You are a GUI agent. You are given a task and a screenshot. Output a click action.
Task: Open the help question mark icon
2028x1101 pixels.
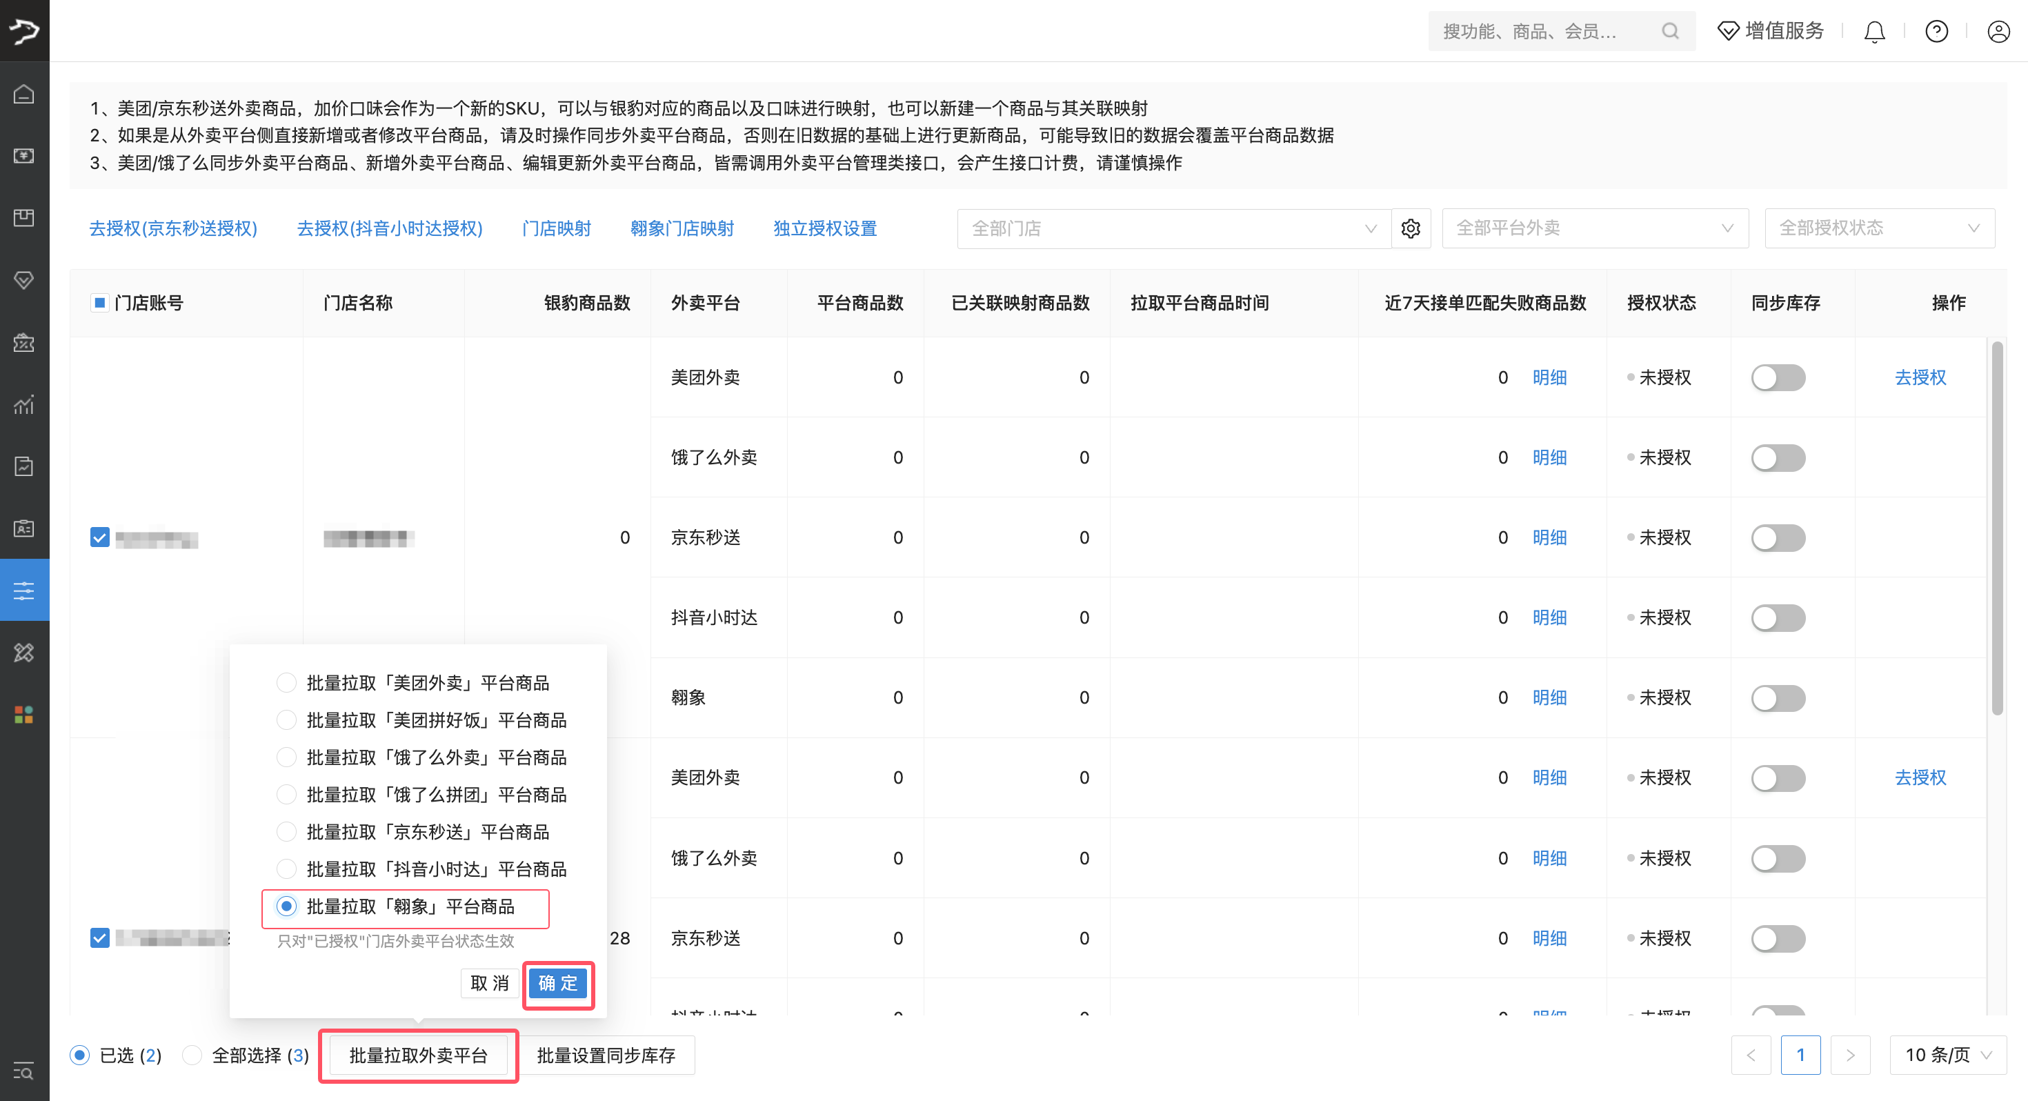pos(1937,31)
